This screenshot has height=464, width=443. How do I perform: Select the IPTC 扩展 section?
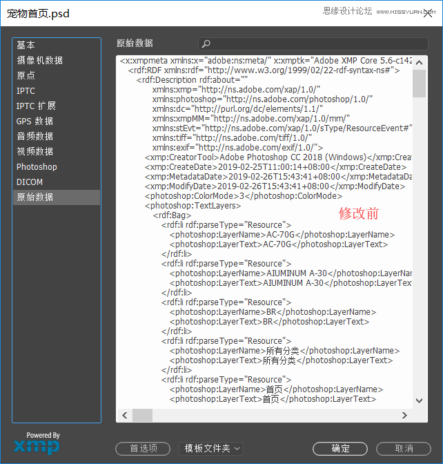coord(56,106)
